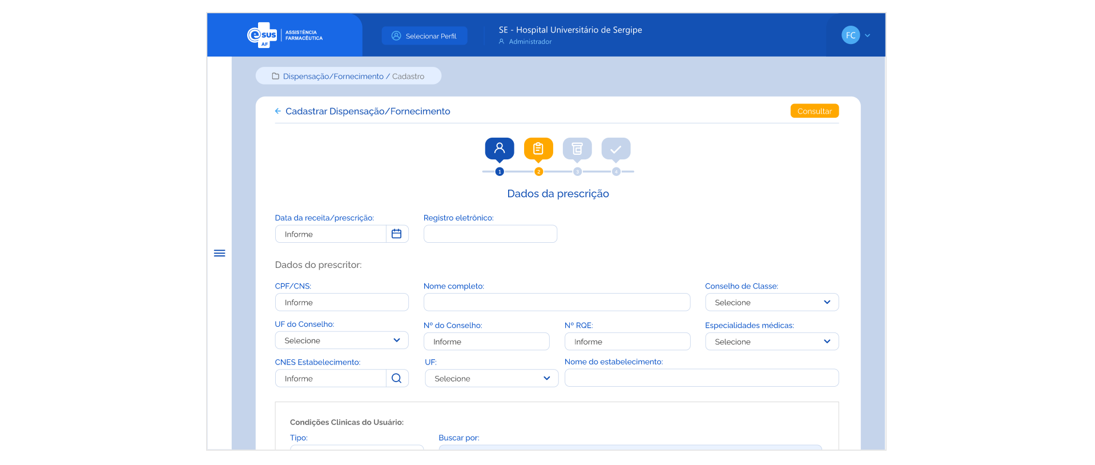Expand the Especialidades médicas dropdown
Screen dimensions: 1095x465
click(x=771, y=342)
